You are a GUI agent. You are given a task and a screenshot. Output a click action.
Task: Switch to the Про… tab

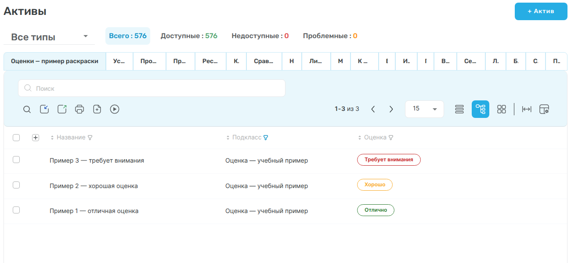149,61
